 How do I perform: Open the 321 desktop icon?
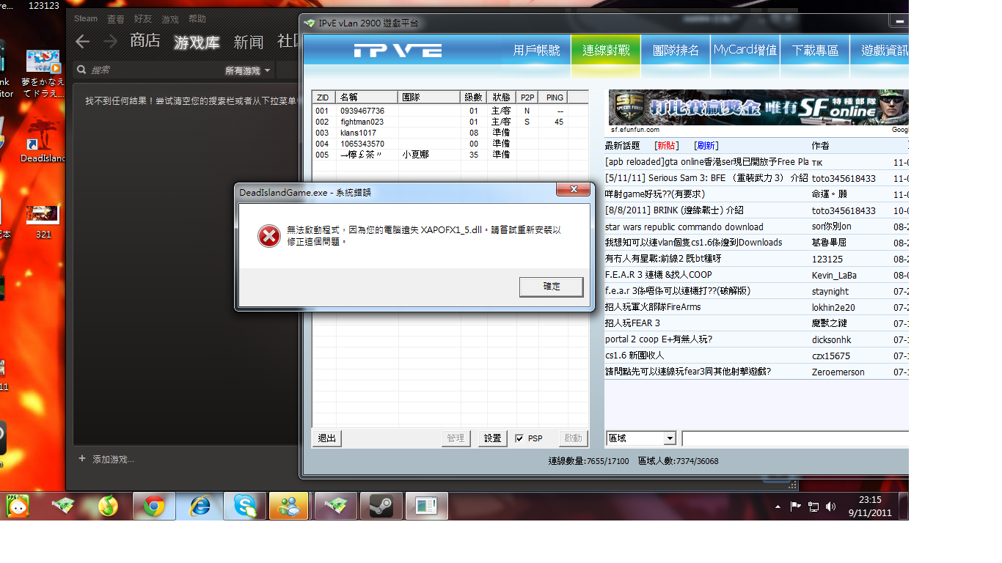pos(43,220)
